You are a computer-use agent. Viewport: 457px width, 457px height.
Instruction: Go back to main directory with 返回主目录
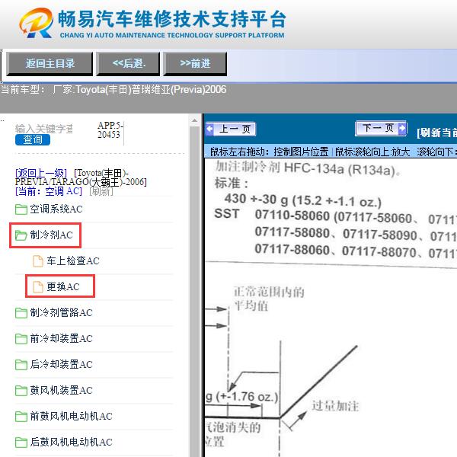click(50, 63)
